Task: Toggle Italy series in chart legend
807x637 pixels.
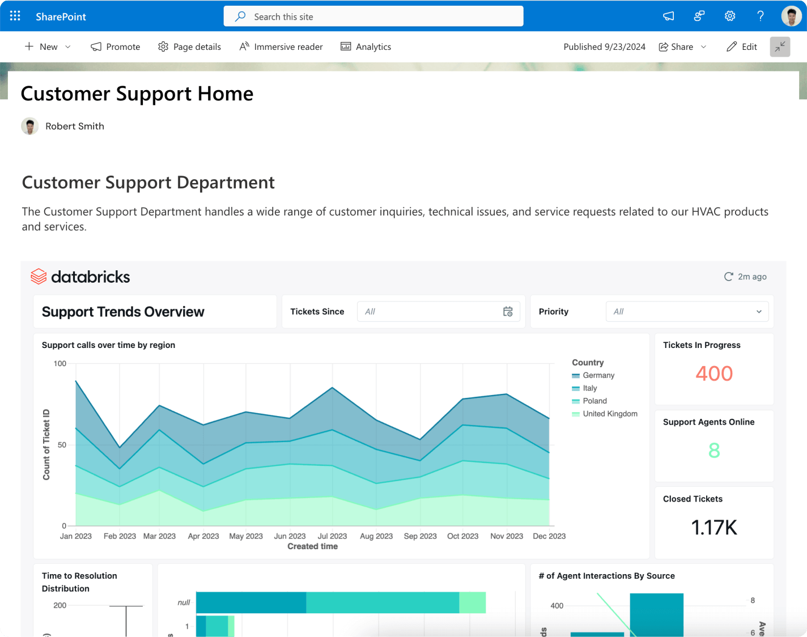Action: click(x=589, y=388)
